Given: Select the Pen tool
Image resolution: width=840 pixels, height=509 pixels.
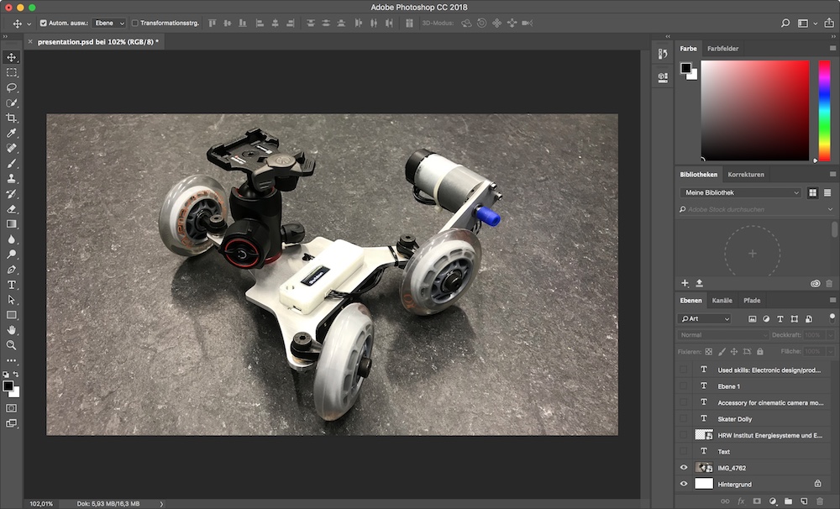Looking at the screenshot, I should pos(11,270).
